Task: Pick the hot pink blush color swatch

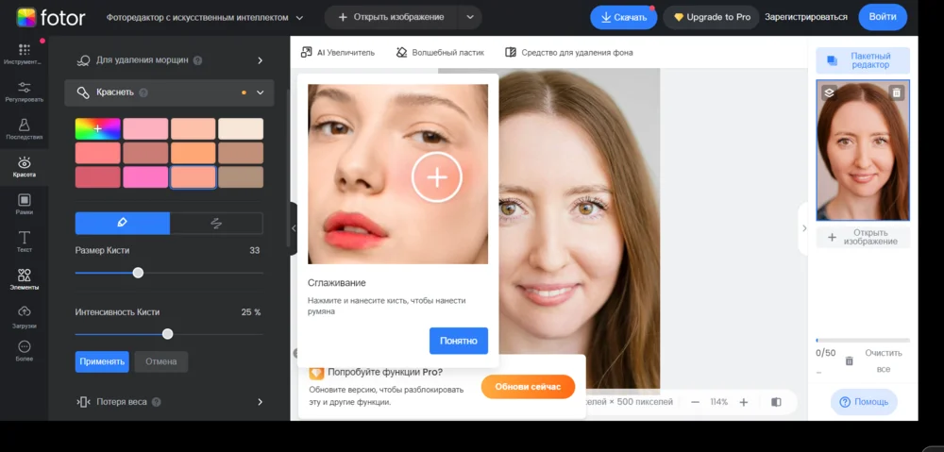Action: point(145,177)
